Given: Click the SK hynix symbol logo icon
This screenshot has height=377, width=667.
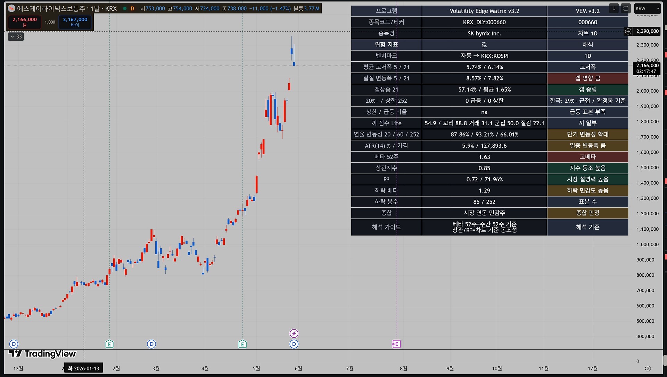Looking at the screenshot, I should point(12,8).
